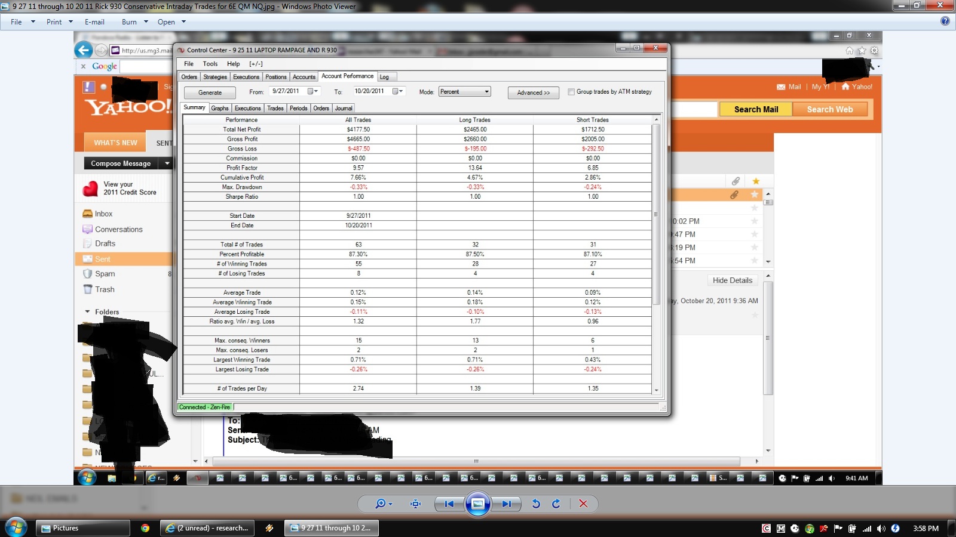The height and width of the screenshot is (537, 956).
Task: Click the Windows Start orb on the taskbar
Action: (16, 527)
